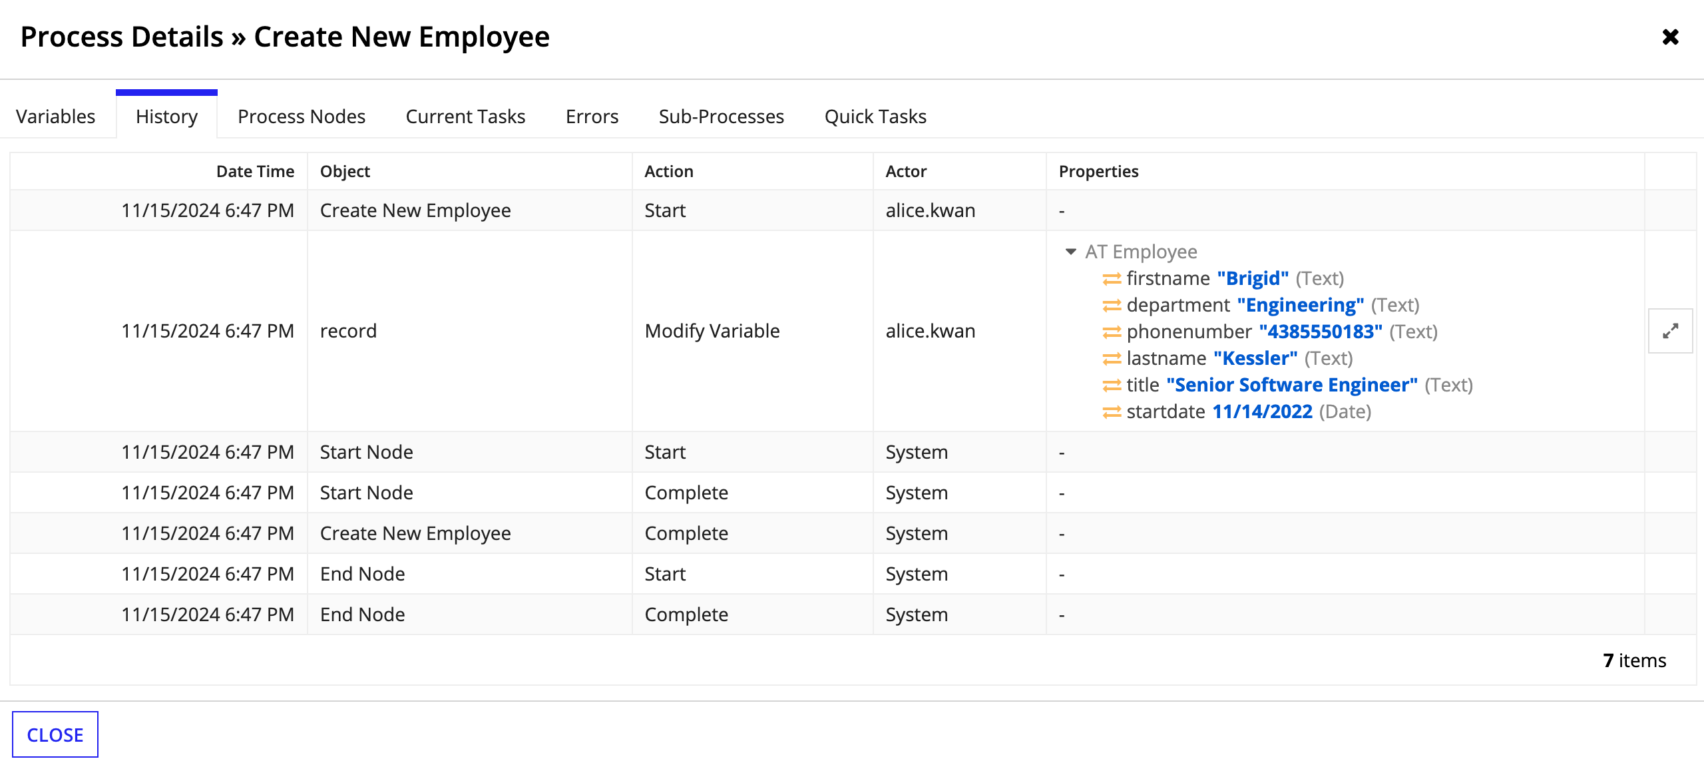Switch to the Sub-Processes tab

click(x=722, y=117)
